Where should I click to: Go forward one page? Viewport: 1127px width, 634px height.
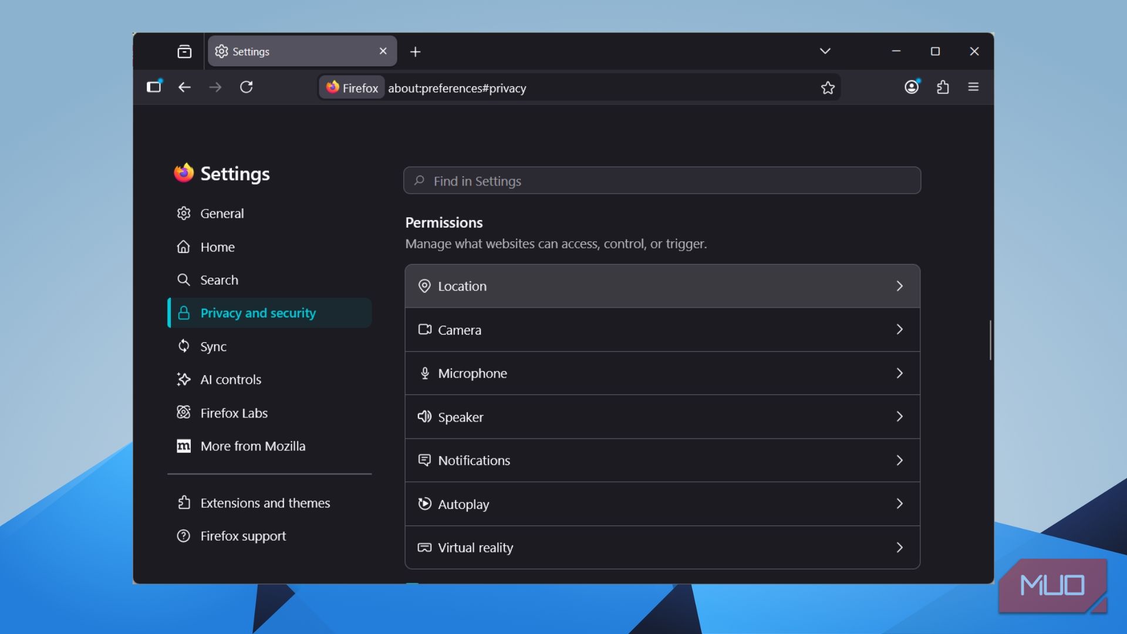click(x=215, y=87)
